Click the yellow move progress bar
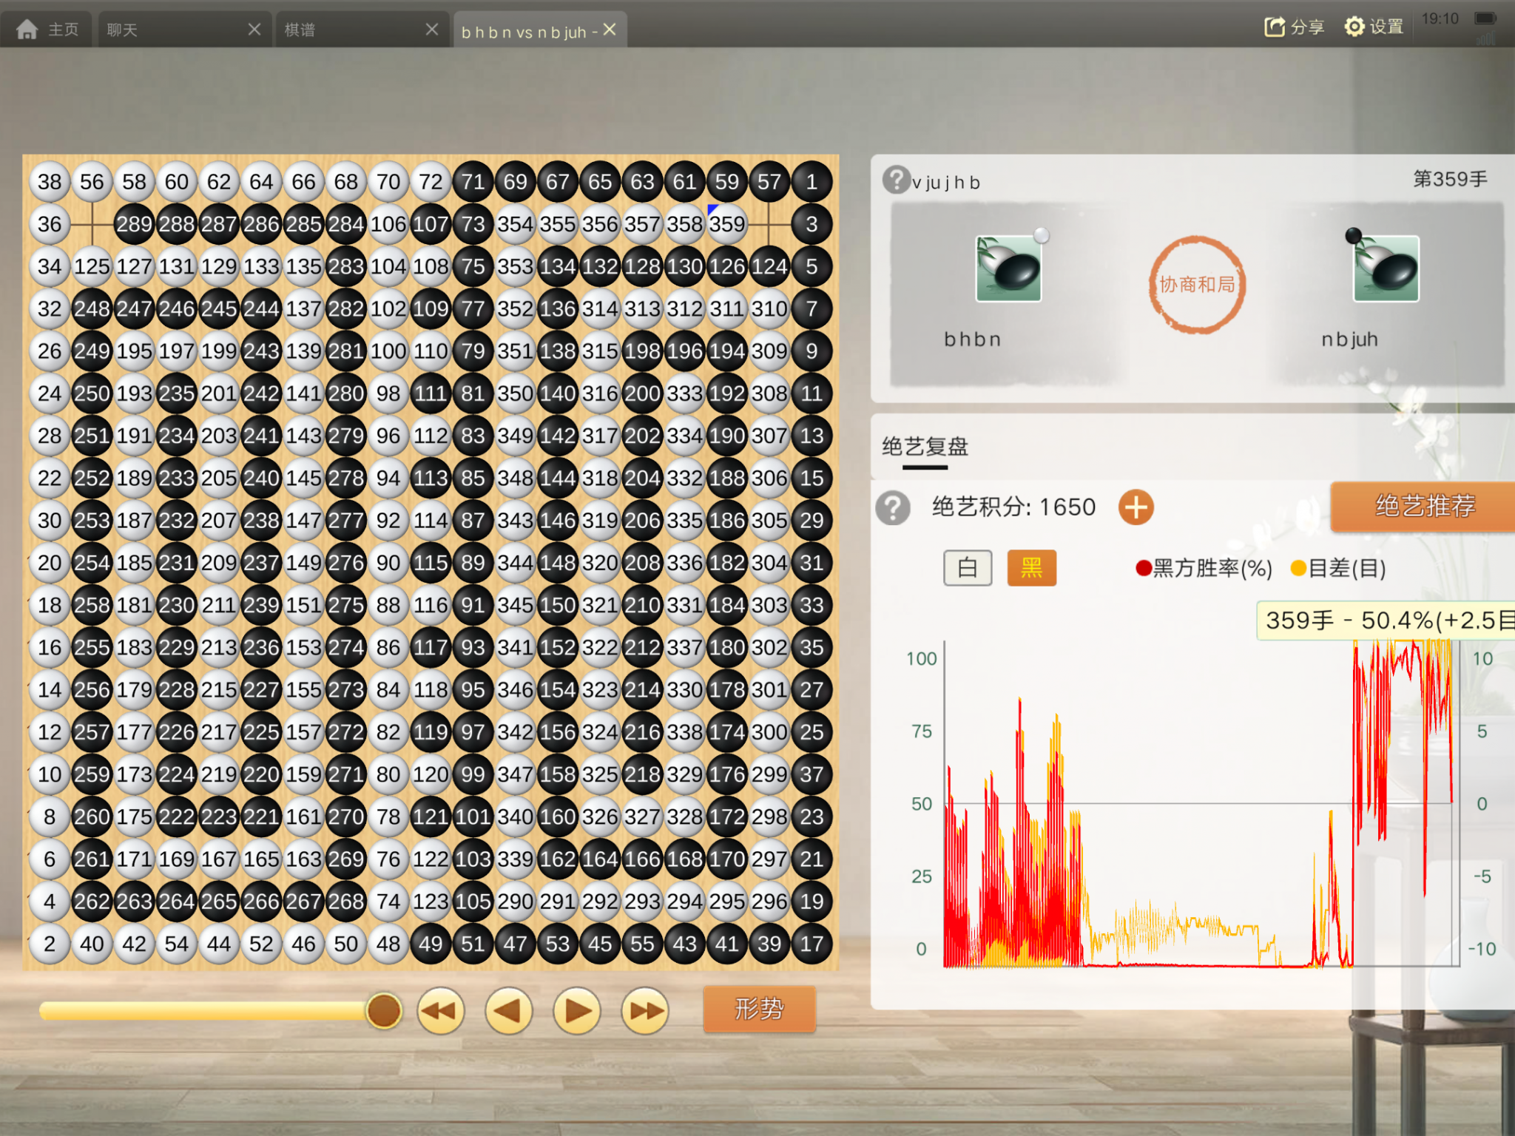Viewport: 1515px width, 1136px height. [x=204, y=1011]
